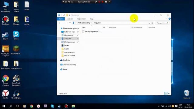194x109 pixels.
Task: Click the refresh button next to address bar
Action: click(x=152, y=23)
